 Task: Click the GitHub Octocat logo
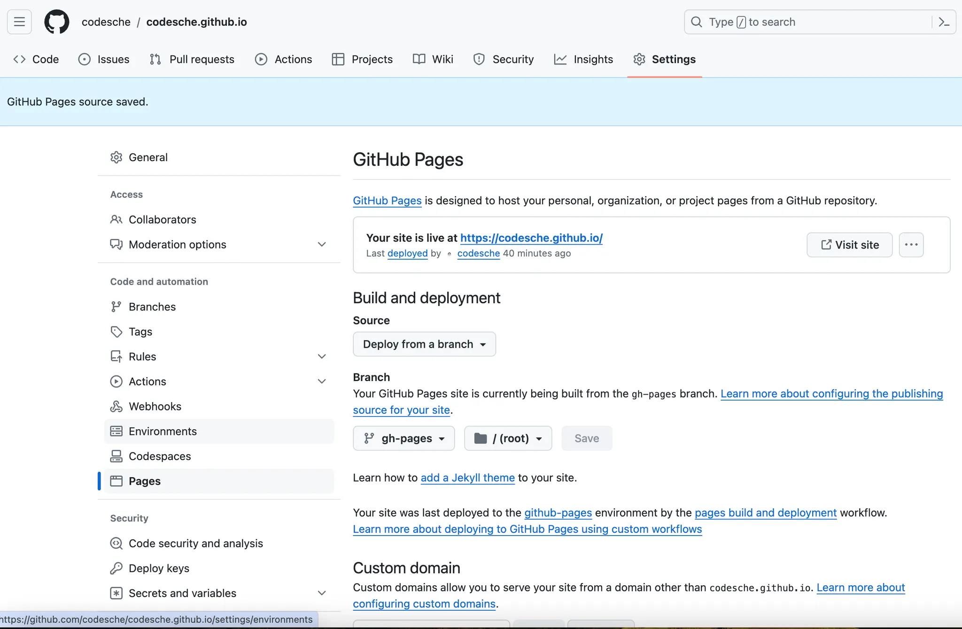[56, 22]
